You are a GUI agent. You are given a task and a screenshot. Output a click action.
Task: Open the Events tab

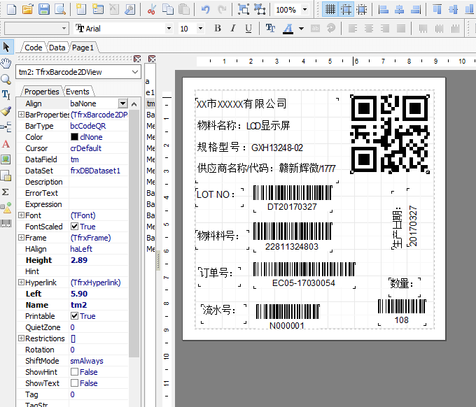[78, 92]
